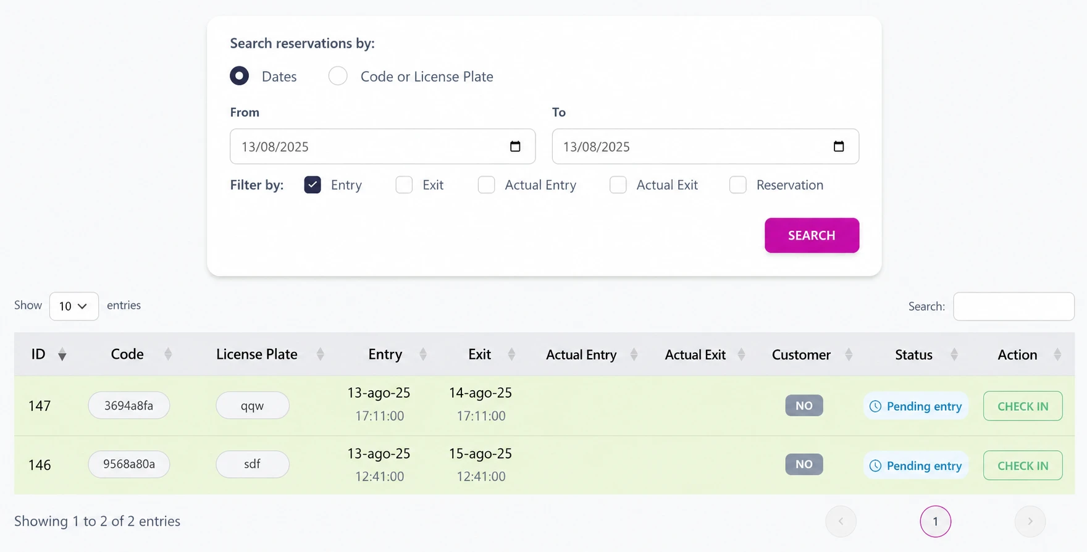Sort table by ID column arrows
The width and height of the screenshot is (1087, 552).
click(x=62, y=354)
